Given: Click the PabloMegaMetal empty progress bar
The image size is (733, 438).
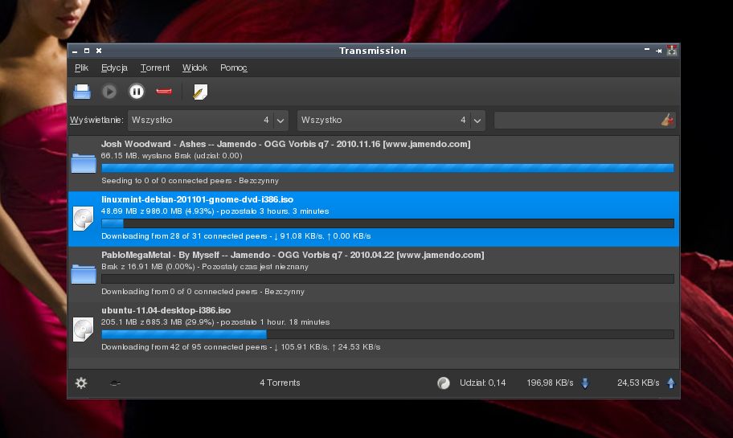Looking at the screenshot, I should pos(387,279).
